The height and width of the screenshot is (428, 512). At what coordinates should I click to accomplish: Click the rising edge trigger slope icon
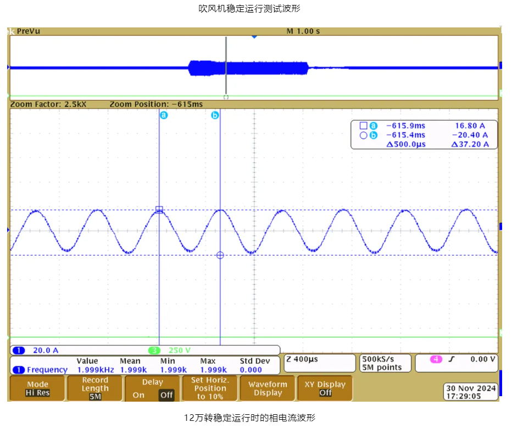(452, 359)
